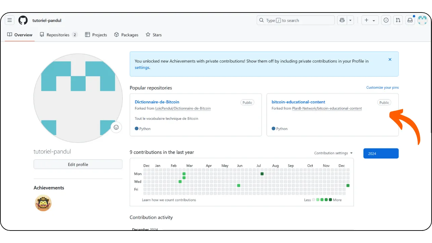Go to the Packages tab
The height and width of the screenshot is (243, 432).
click(x=126, y=35)
